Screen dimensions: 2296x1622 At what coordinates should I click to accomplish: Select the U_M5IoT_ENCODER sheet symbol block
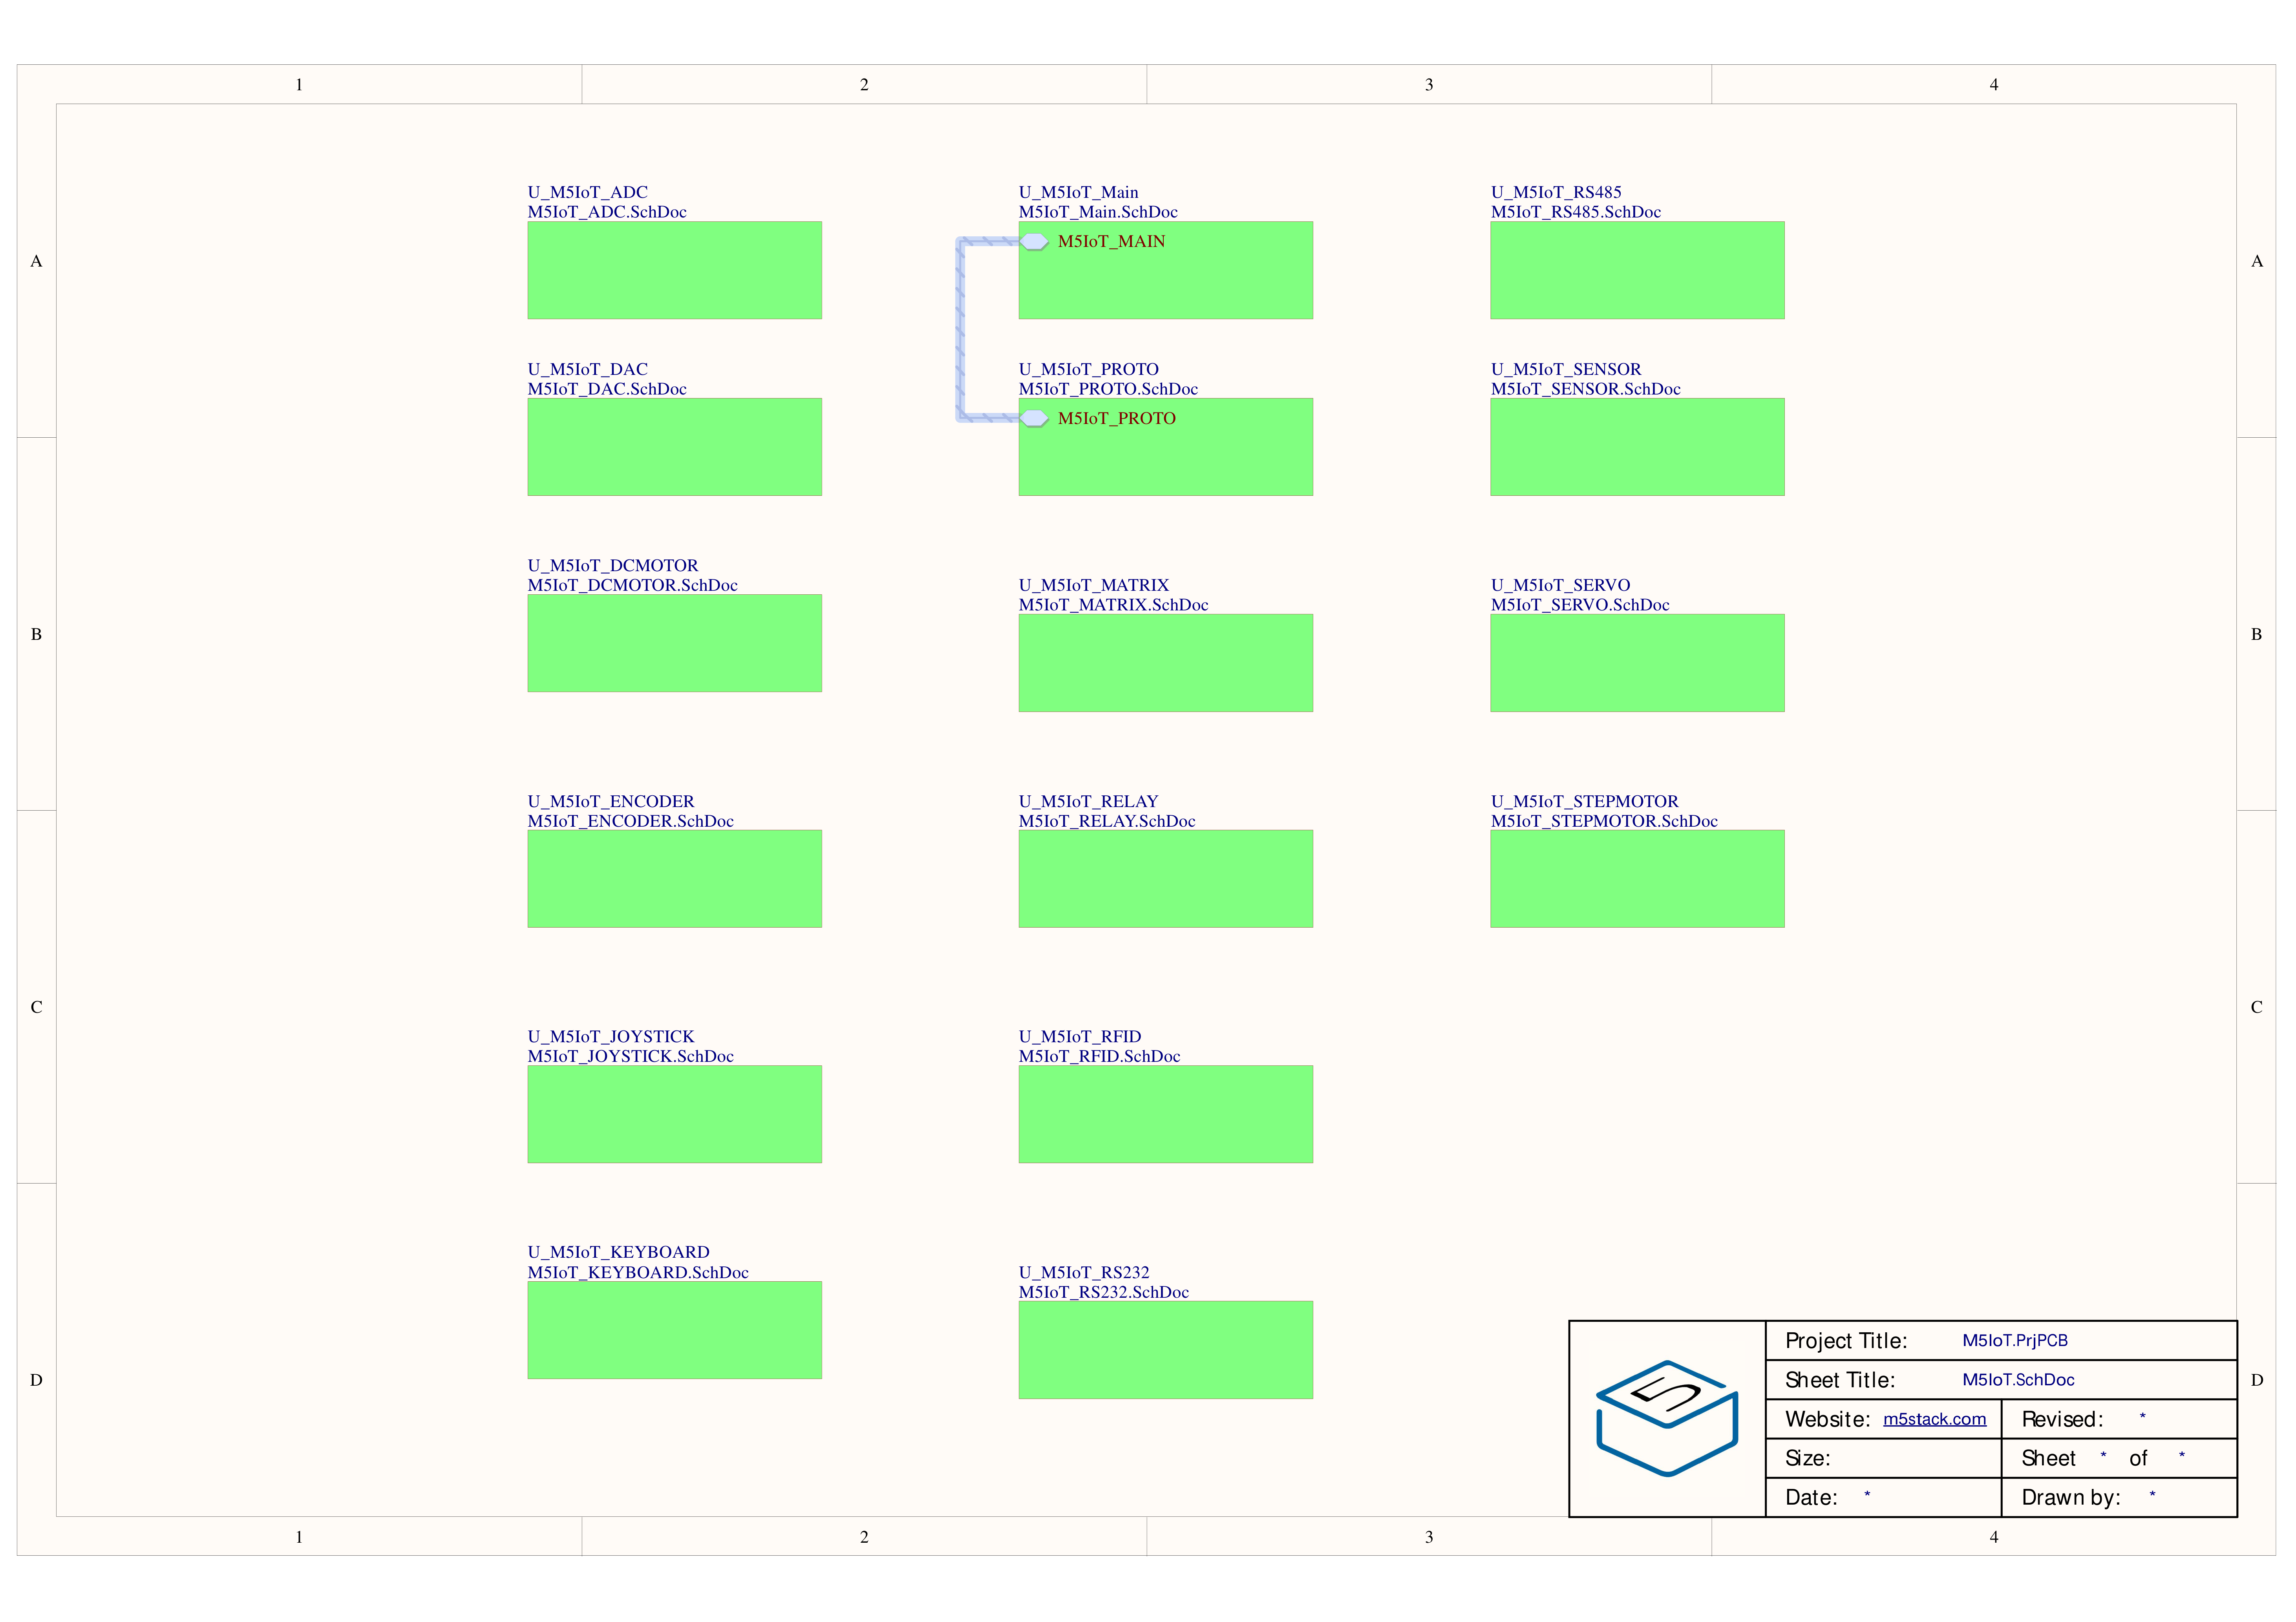pos(674,879)
